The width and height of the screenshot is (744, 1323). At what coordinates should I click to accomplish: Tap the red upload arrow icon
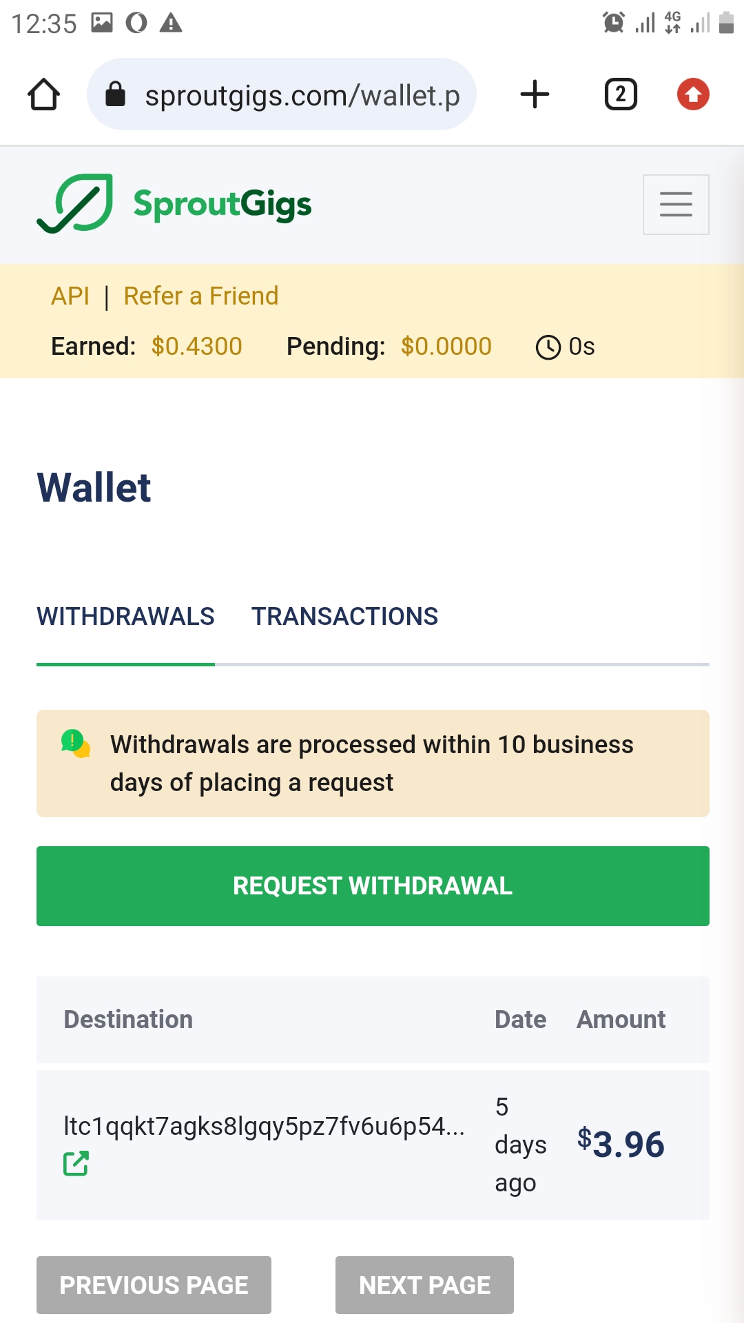click(x=693, y=94)
